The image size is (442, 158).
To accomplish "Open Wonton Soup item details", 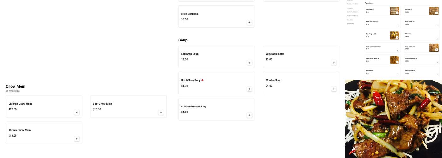I will pyautogui.click(x=273, y=80).
